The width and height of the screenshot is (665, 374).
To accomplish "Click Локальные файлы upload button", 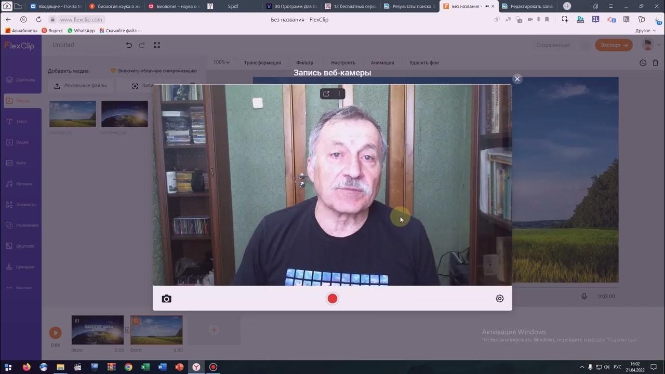I will click(81, 86).
